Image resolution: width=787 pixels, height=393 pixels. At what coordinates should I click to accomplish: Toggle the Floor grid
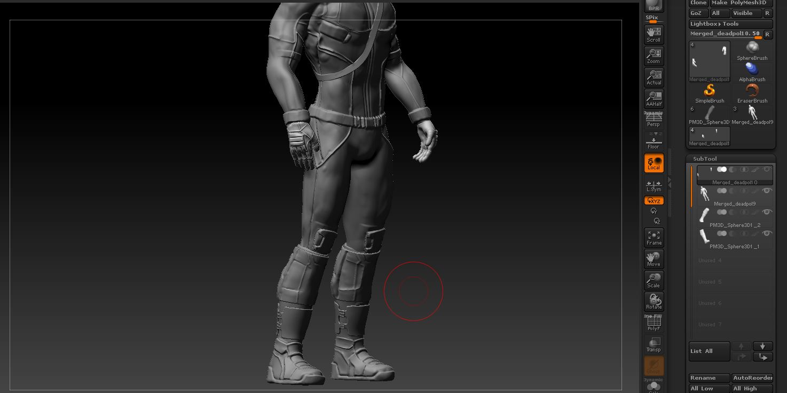click(654, 142)
